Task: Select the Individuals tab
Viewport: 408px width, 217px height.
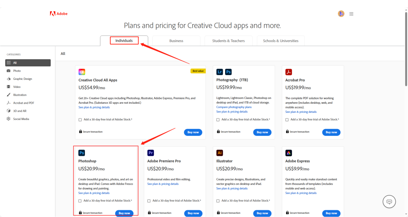Action: pos(124,41)
